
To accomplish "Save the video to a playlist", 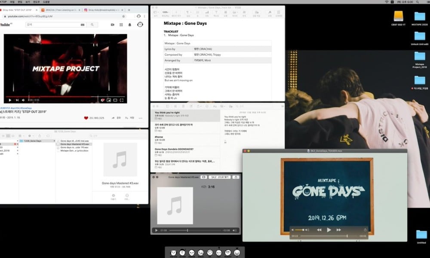I will (x=130, y=118).
